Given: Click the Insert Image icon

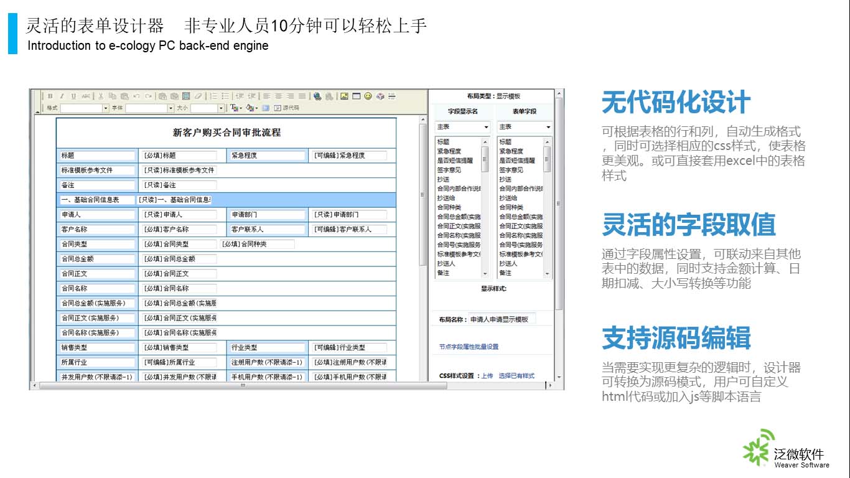Looking at the screenshot, I should (344, 96).
